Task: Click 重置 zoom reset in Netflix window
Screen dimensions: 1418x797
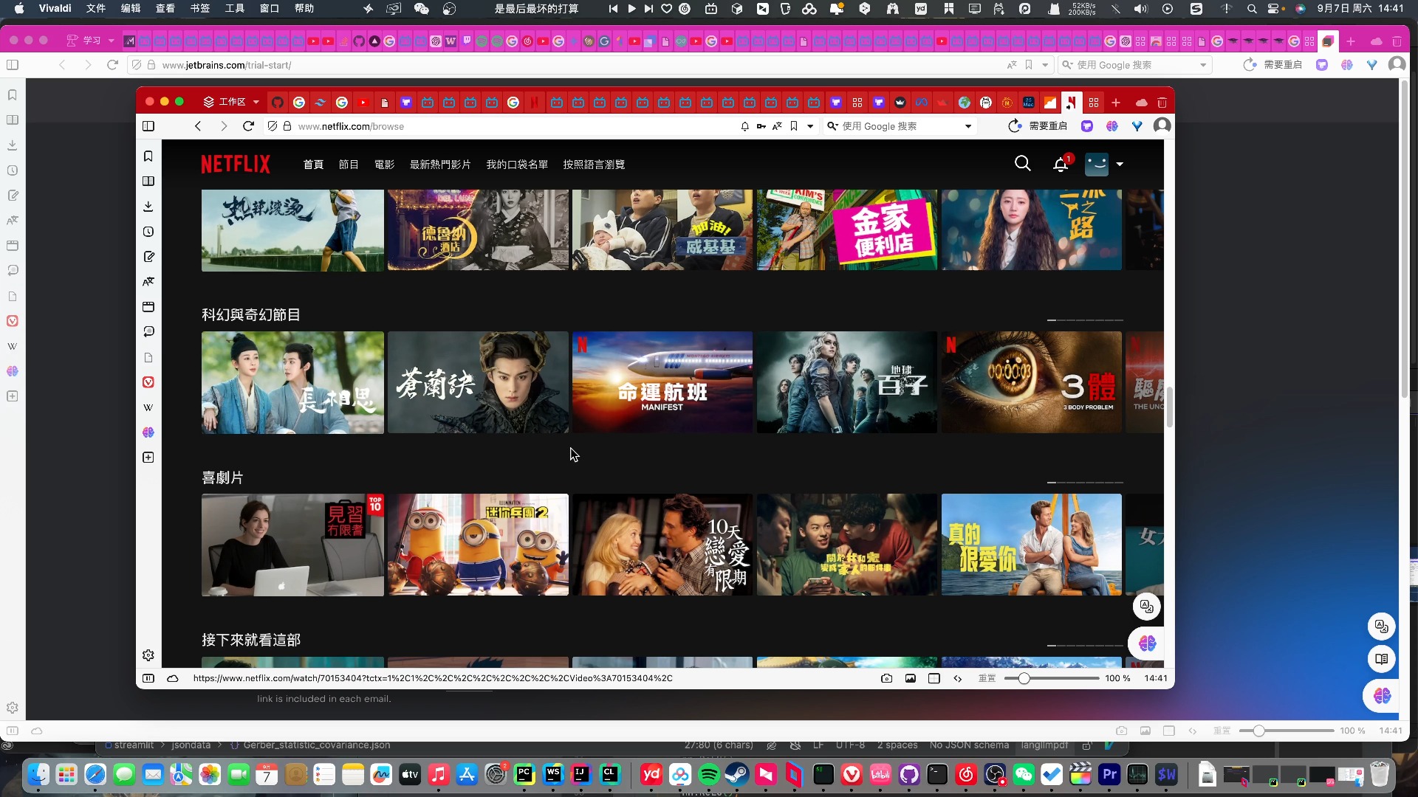Action: coord(987,678)
